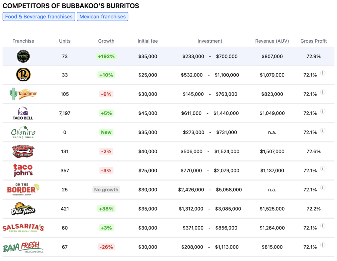Click the $5,058,000 investment value
The image size is (337, 261).
pos(229,189)
